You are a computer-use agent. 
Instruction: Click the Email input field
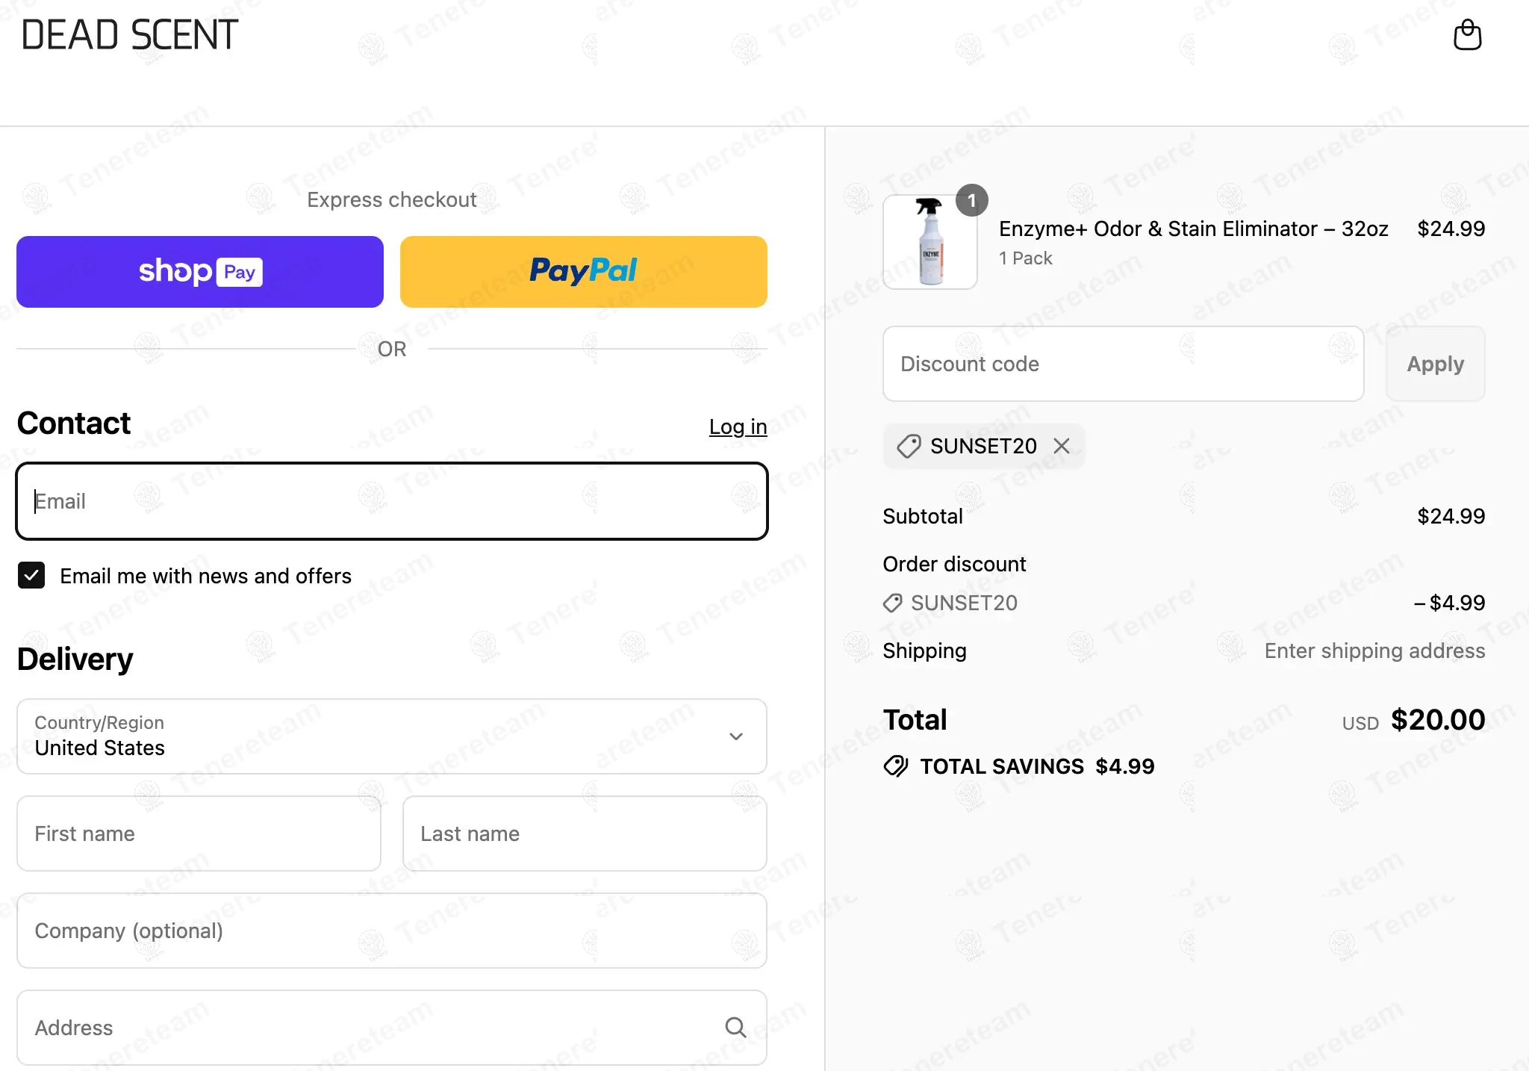[392, 501]
